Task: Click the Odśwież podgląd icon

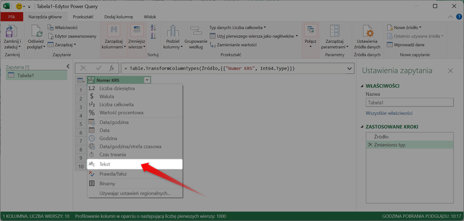Action: pos(37,32)
